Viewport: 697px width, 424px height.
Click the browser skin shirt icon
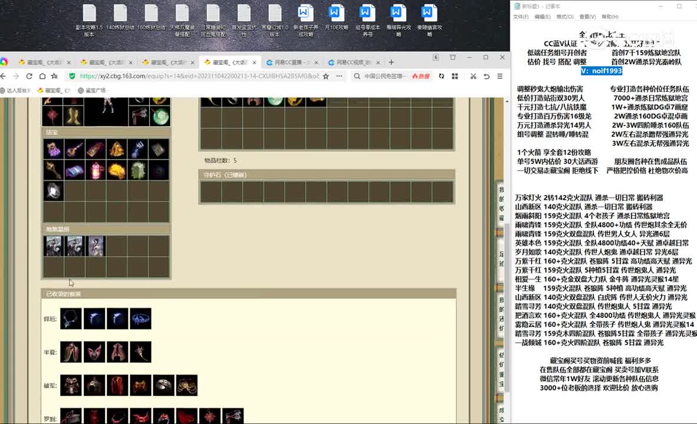[453, 57]
